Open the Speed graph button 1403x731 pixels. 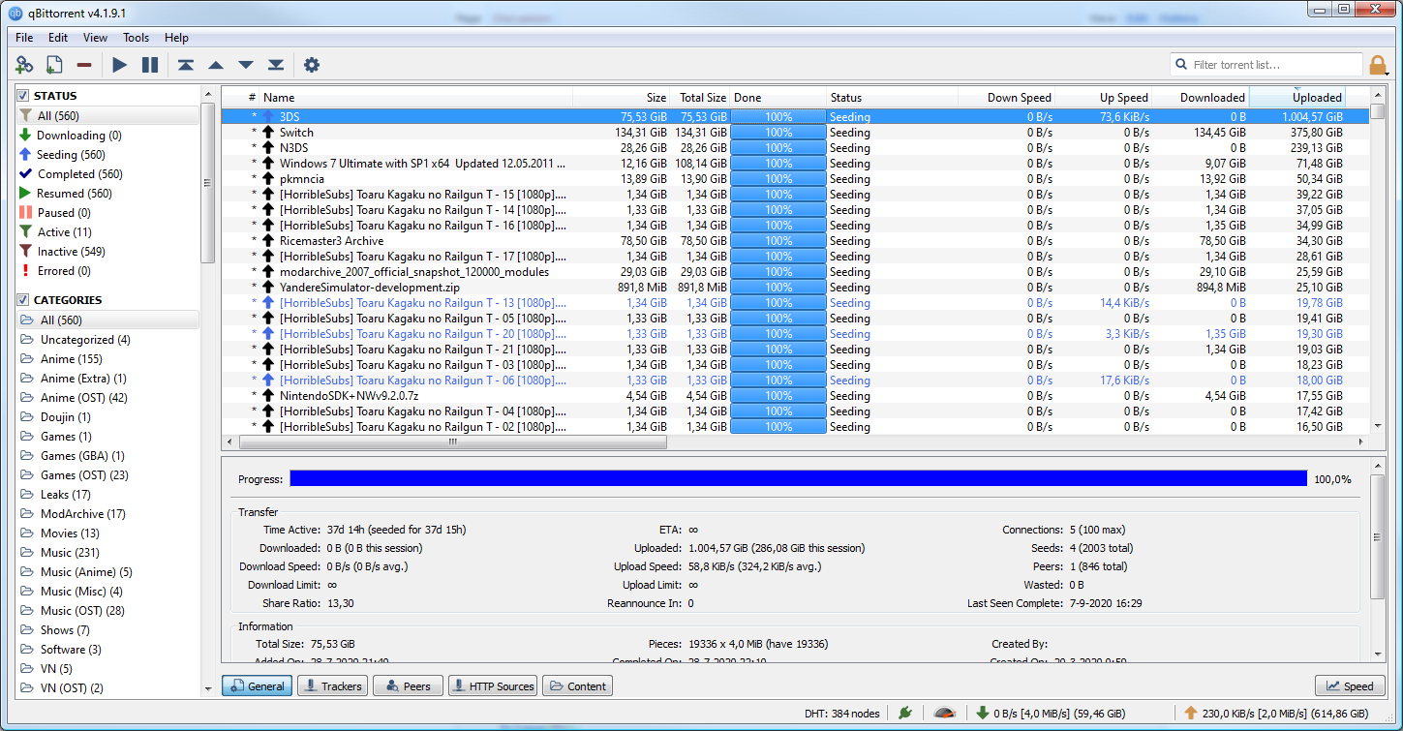(1350, 686)
